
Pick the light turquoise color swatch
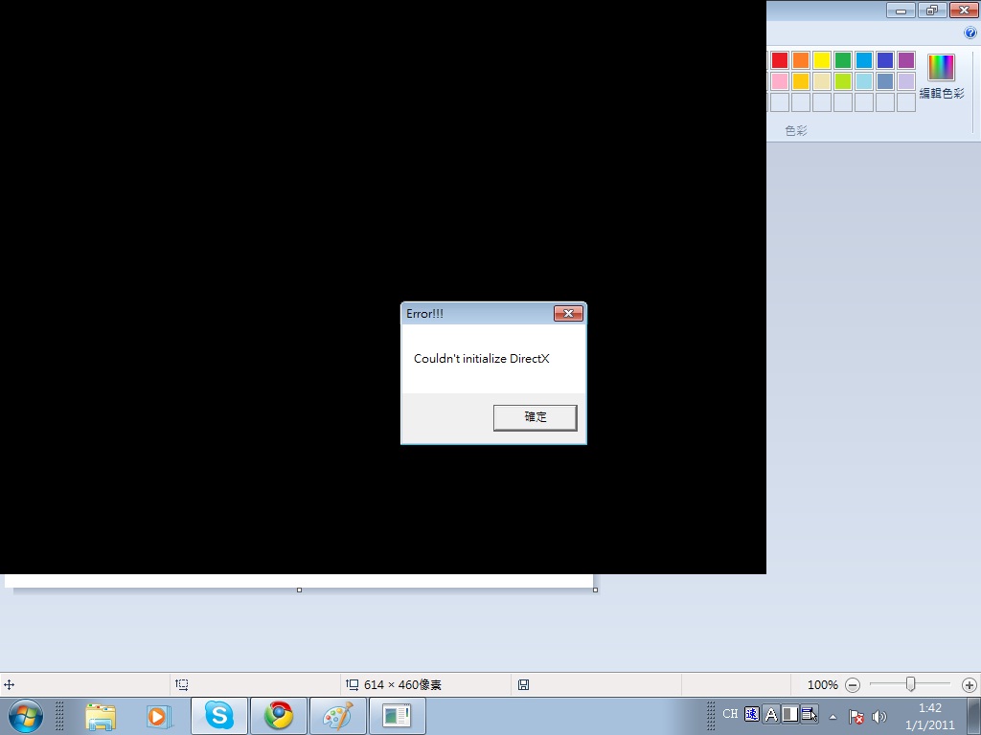click(864, 81)
